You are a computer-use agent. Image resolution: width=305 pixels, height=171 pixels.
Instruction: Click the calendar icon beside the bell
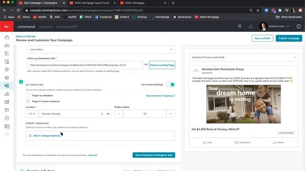click(240, 26)
